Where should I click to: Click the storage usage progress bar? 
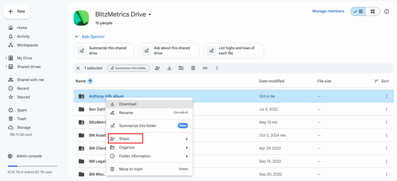(x=32, y=166)
